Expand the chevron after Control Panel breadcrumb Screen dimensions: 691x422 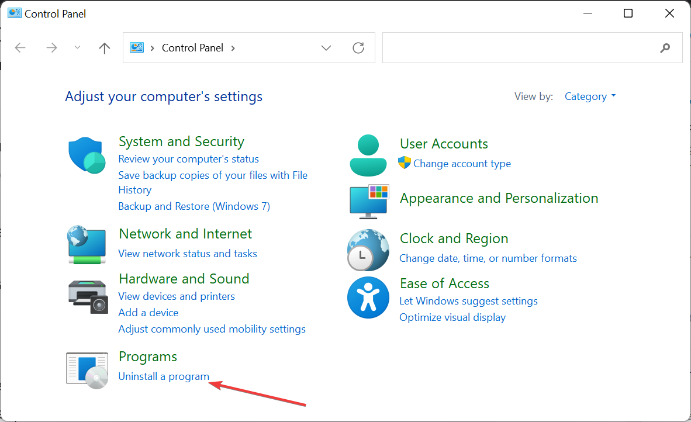233,48
